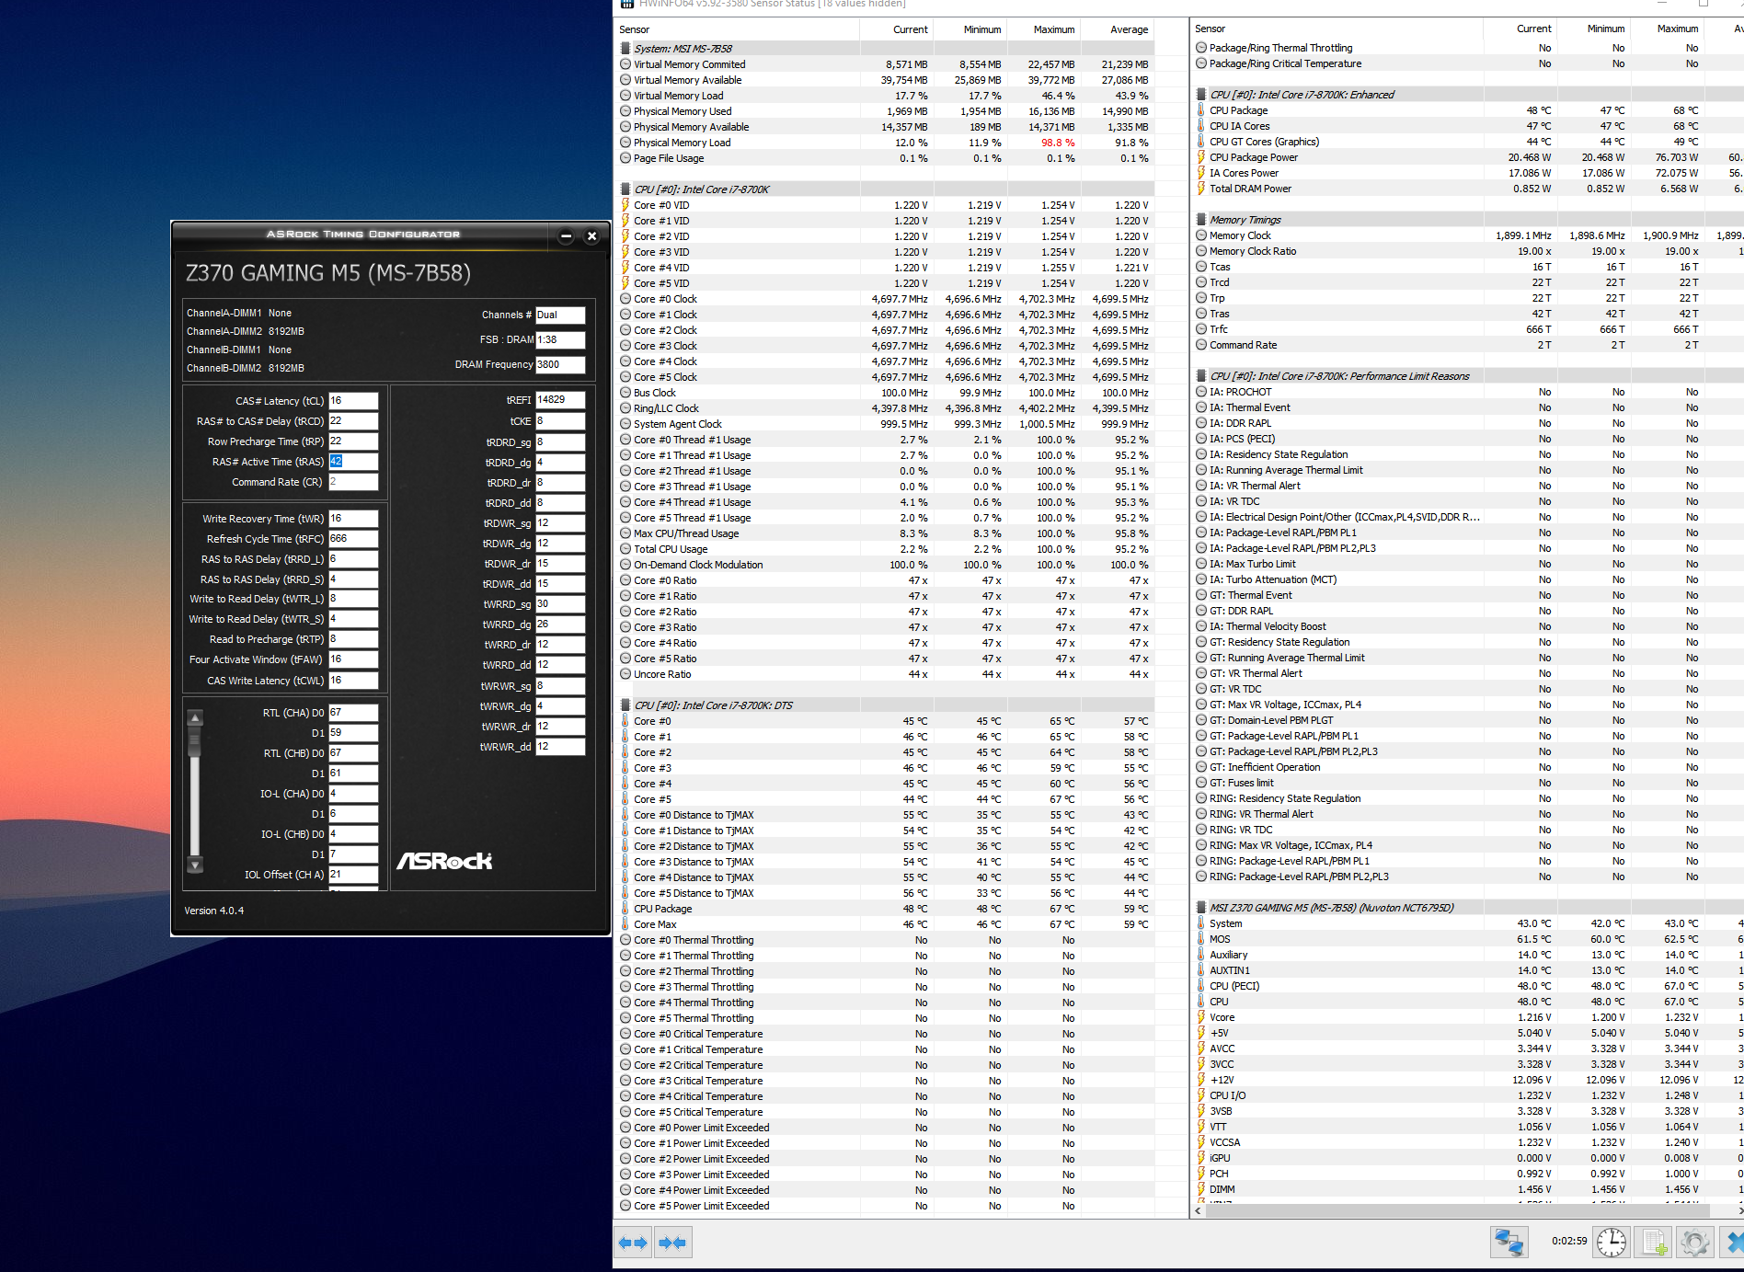Screen dimensions: 1744x1272
Task: Minimize the ASRock Timing Configurator window
Action: point(567,236)
